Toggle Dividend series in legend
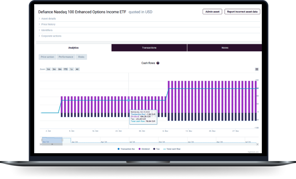Viewport: 296px width, 179px height. pos(144,149)
